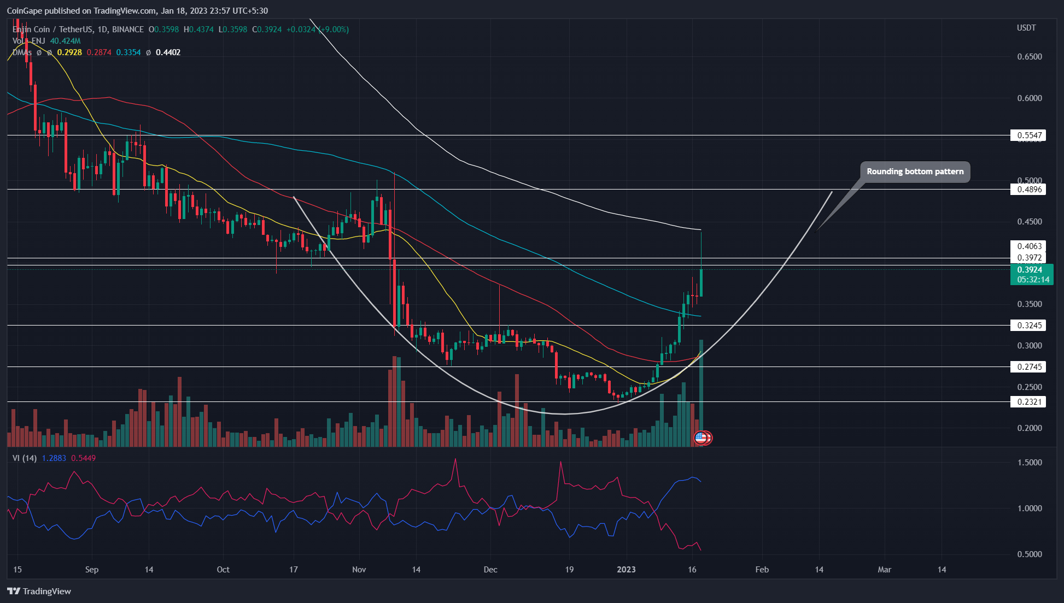Click the 0.2745 horizontal line price label
1064x603 pixels.
pyautogui.click(x=1028, y=366)
